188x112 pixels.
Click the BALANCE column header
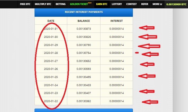[84, 21]
